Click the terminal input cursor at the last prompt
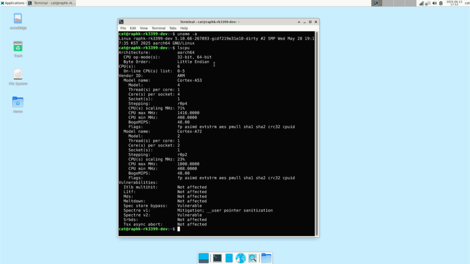 tap(179, 229)
